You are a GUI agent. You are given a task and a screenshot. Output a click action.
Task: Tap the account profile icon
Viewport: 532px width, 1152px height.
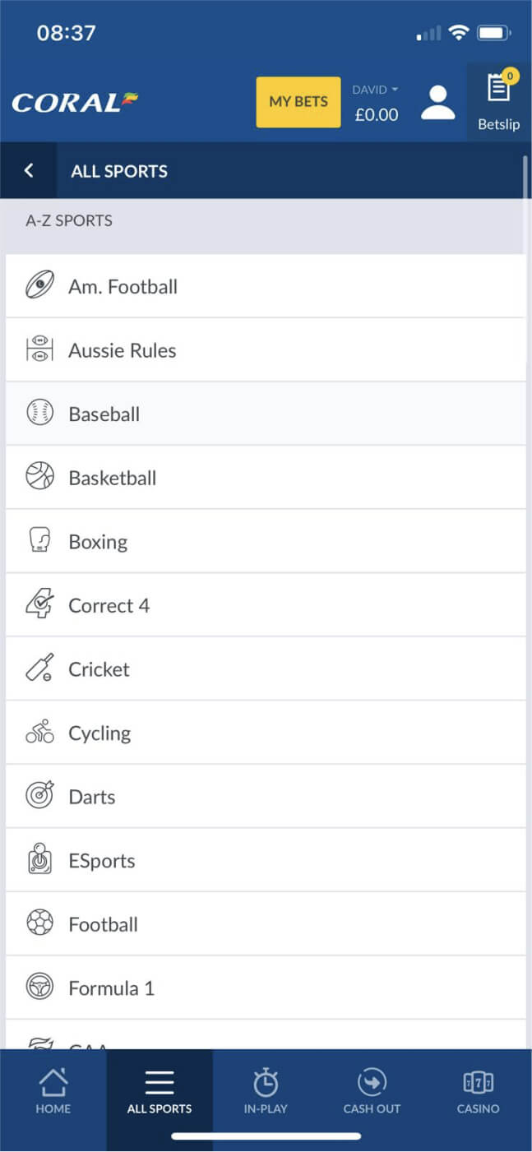437,102
